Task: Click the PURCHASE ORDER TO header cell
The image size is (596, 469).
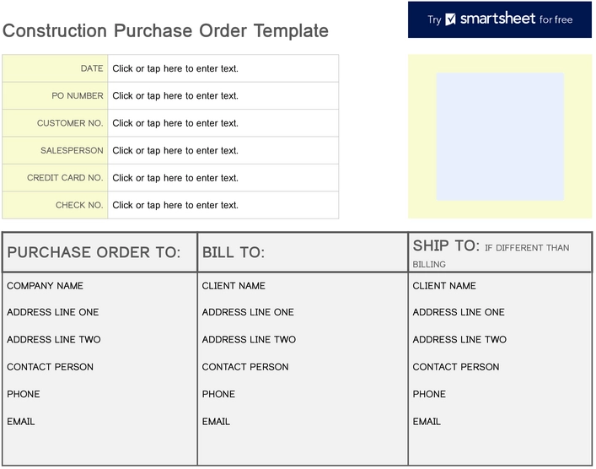Action: [x=94, y=252]
